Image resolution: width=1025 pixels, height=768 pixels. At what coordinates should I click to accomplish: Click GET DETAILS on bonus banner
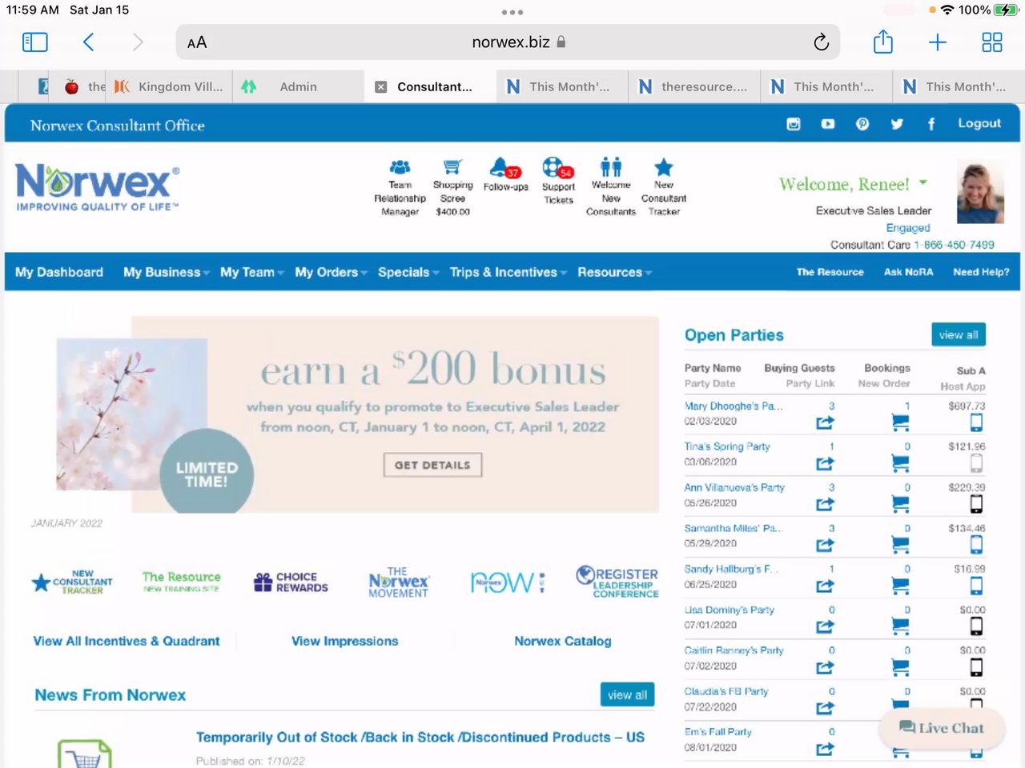click(x=432, y=465)
